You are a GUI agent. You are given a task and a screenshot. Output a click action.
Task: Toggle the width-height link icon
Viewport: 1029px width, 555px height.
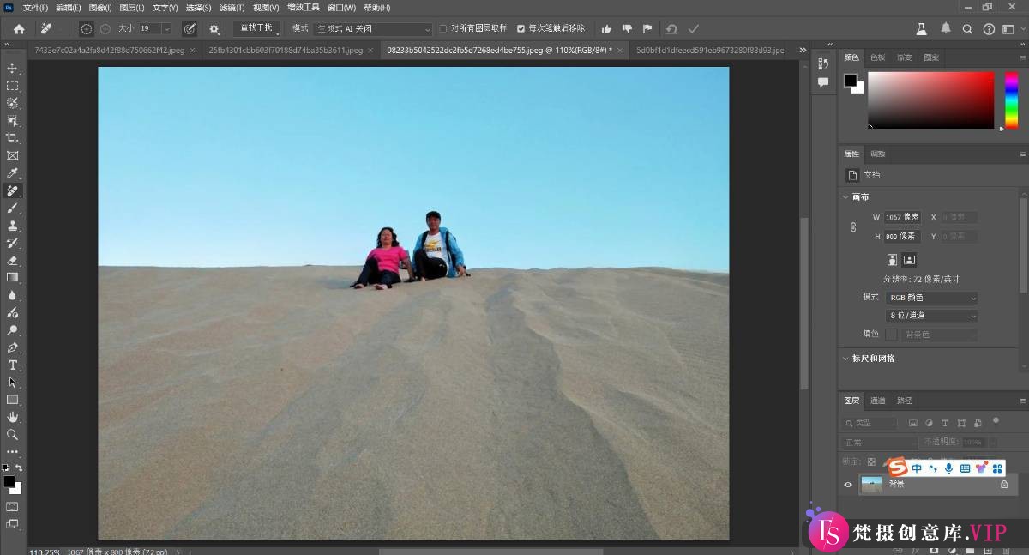pos(852,227)
